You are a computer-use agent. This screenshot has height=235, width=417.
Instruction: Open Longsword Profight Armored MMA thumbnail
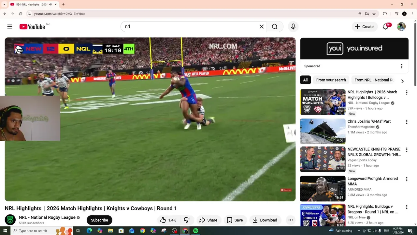(x=323, y=189)
